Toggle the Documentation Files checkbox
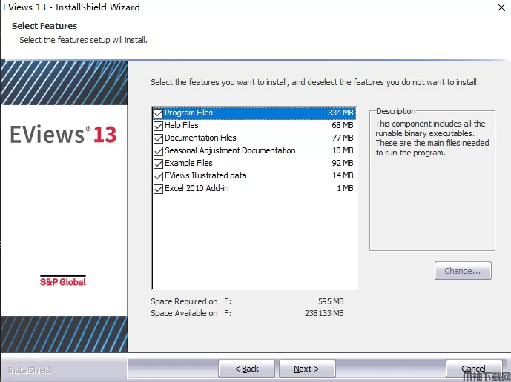The image size is (511, 382). tap(159, 138)
